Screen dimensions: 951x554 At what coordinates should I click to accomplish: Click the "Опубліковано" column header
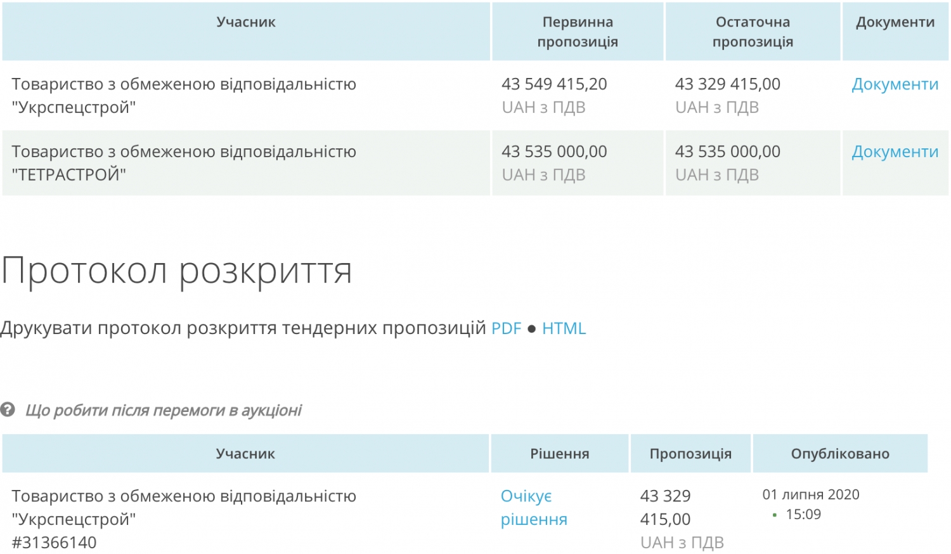pos(840,454)
